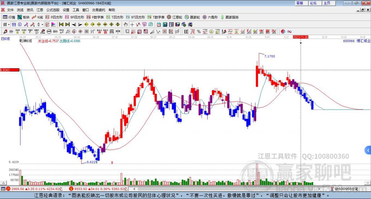Viewport: 371px width, 199px height.
Task: Open the 公式选股 menu
Action: pos(53,10)
